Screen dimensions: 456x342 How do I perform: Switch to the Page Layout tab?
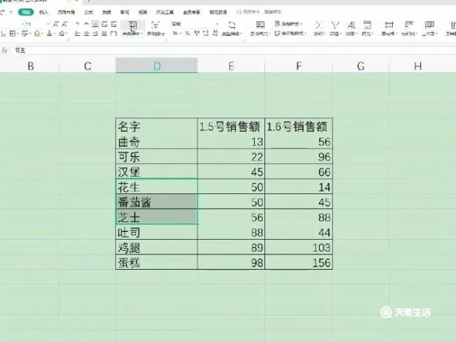66,12
